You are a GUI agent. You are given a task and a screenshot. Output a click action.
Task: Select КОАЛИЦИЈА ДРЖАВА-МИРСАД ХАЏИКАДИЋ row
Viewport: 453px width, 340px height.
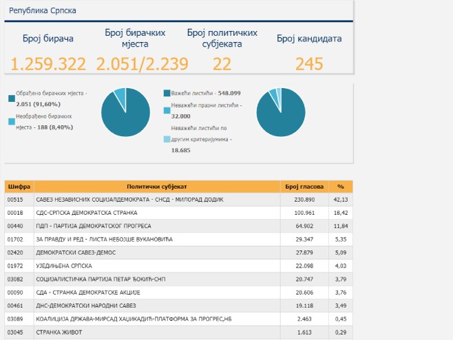coord(178,319)
